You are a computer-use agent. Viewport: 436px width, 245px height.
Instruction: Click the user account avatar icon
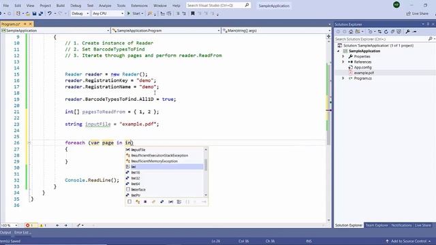point(396,5)
